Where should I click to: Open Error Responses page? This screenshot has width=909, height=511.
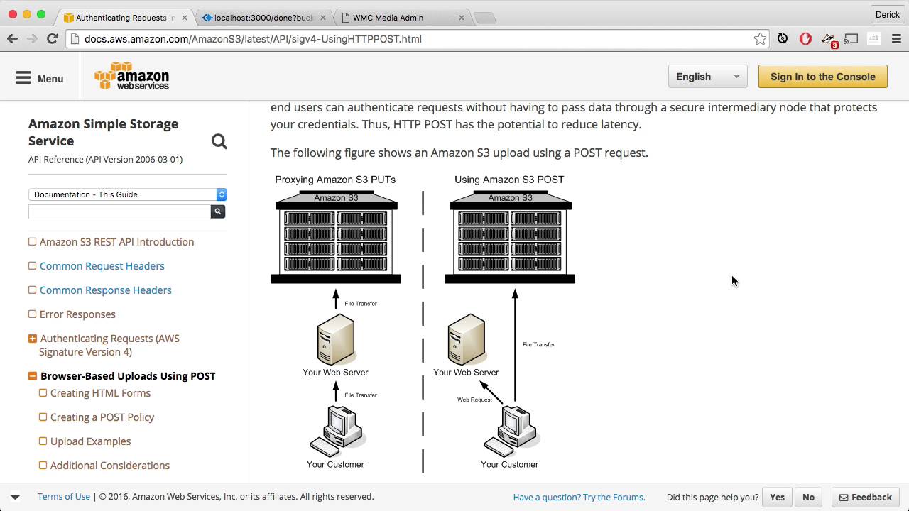click(77, 314)
